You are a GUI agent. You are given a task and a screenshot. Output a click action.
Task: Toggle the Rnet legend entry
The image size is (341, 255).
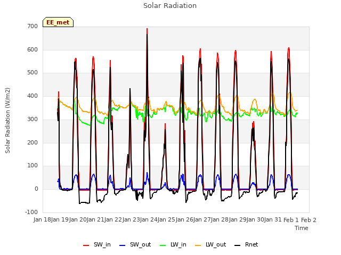pyautogui.click(x=246, y=244)
